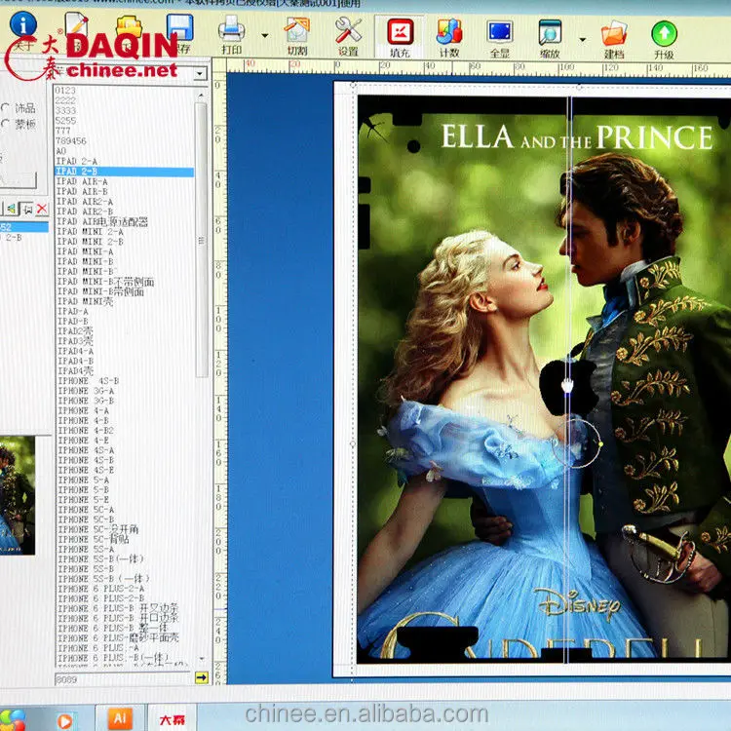Screen dimensions: 731x731
Task: Open 设置 (Settings) from the toolbar
Action: [x=348, y=33]
